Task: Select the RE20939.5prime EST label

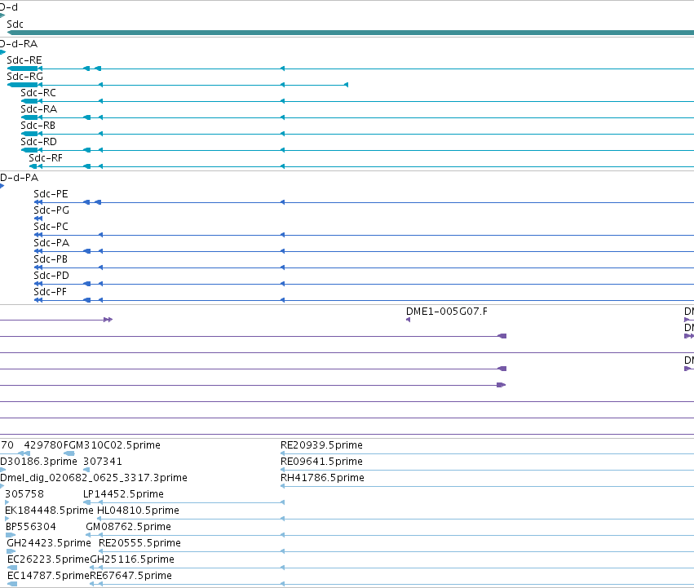Action: 321,445
